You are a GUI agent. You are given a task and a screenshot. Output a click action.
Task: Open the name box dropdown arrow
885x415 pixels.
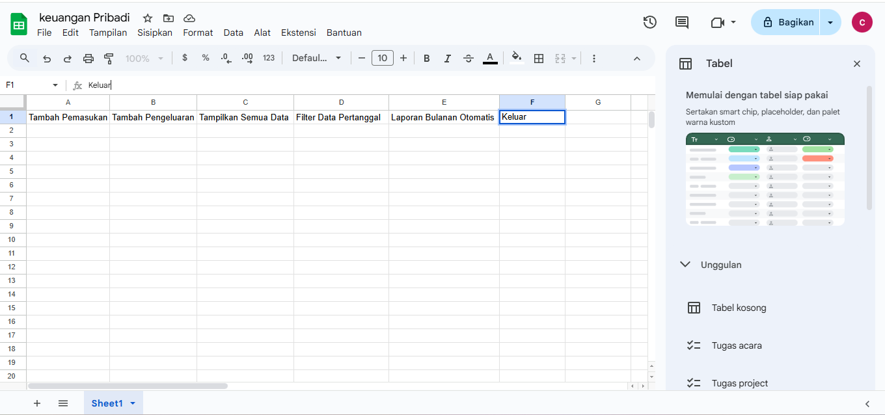click(55, 85)
